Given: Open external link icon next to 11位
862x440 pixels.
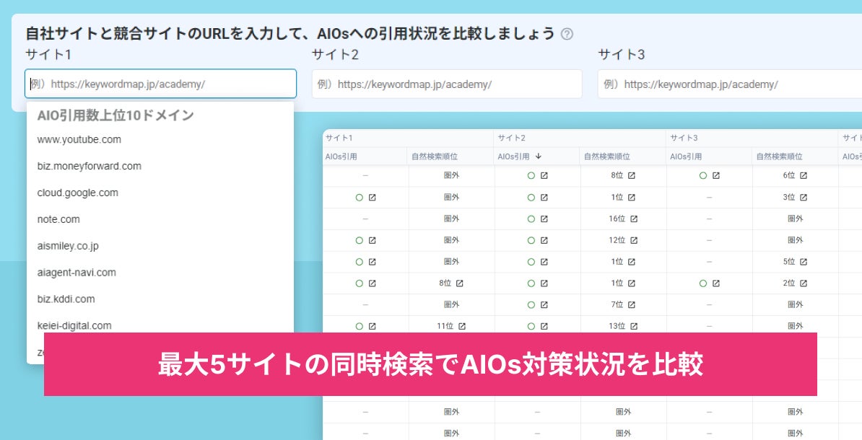Looking at the screenshot, I should coord(462,326).
